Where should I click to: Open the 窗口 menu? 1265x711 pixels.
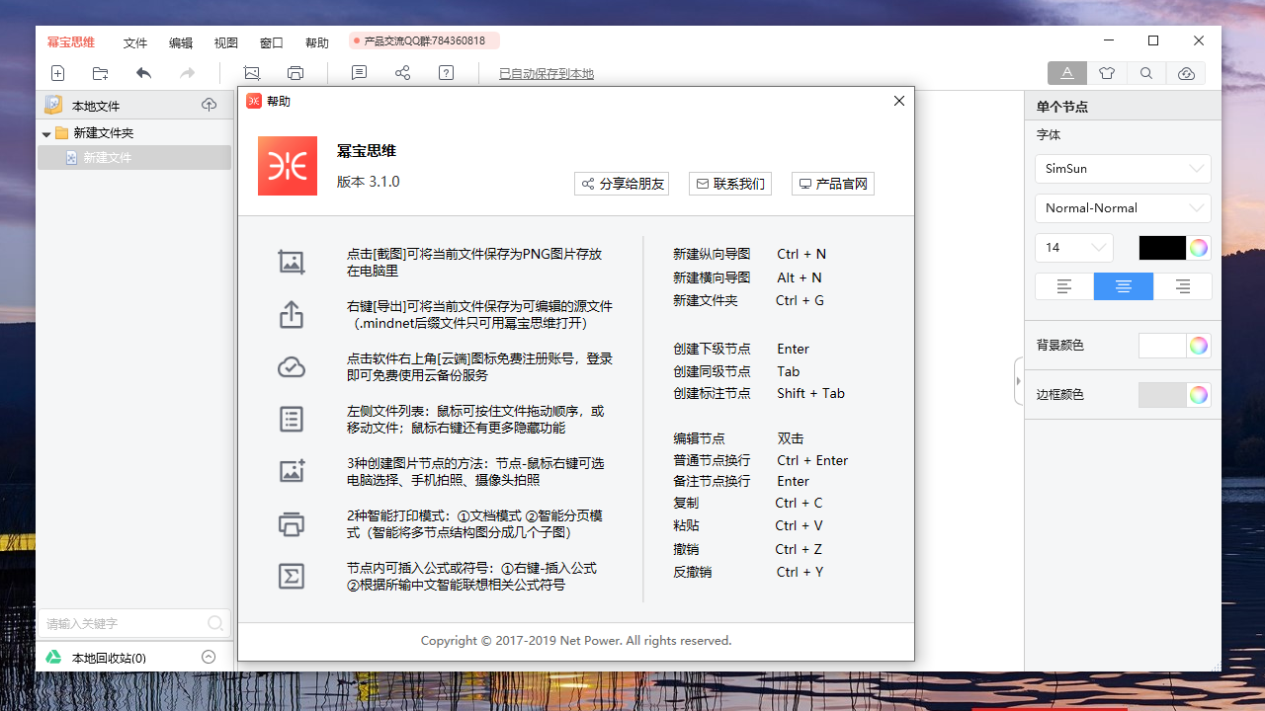[x=272, y=43]
